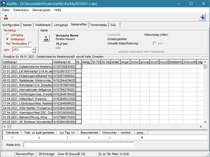210x157 pixels.
Task: Toggle the aktiv checkbox
Action: click(x=155, y=43)
